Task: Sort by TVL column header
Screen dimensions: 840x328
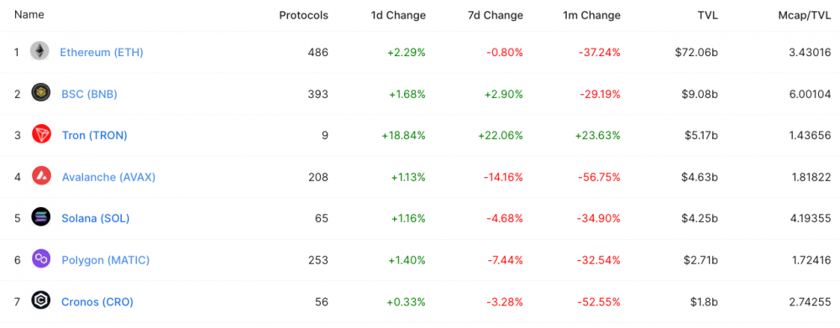Action: pyautogui.click(x=707, y=15)
